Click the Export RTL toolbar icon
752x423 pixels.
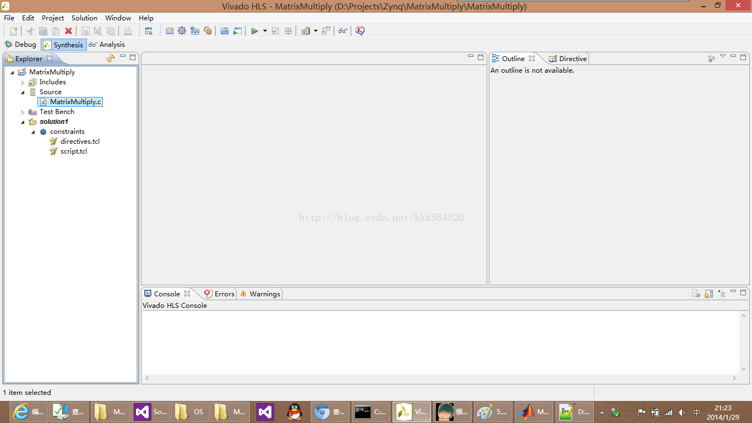click(288, 31)
